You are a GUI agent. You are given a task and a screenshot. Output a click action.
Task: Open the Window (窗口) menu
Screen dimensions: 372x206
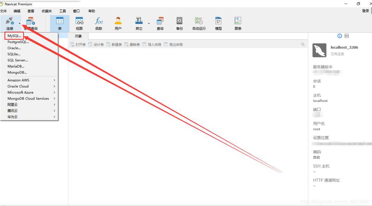[77, 11]
